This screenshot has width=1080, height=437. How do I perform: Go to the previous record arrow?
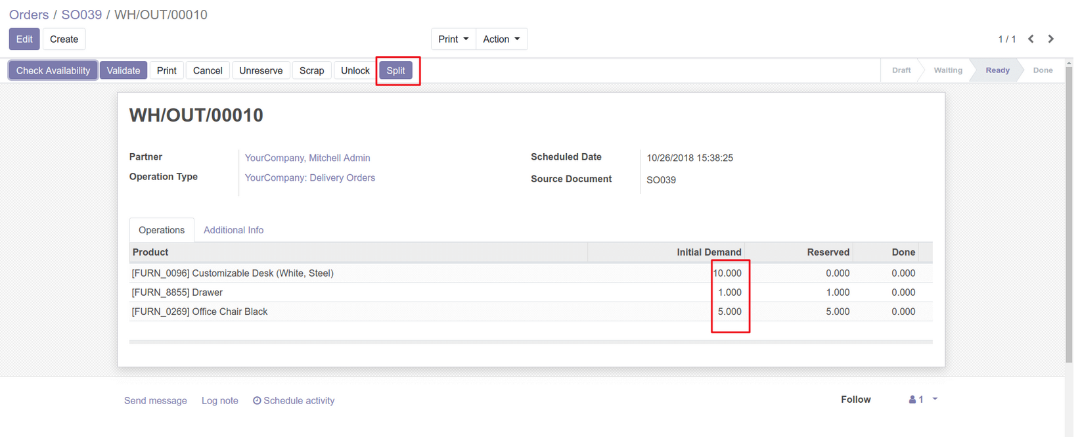1031,39
